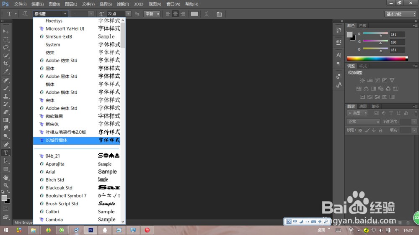Select the Crop tool
The image size is (419, 235).
tap(5, 64)
